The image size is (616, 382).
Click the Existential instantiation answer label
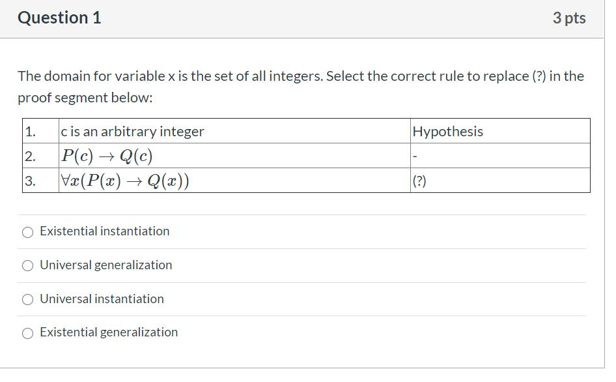[104, 231]
